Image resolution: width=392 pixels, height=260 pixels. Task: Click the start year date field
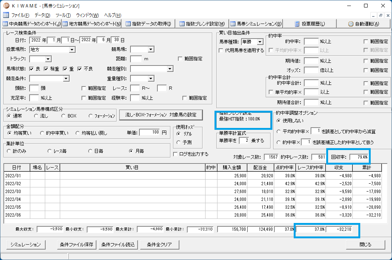click(36, 40)
